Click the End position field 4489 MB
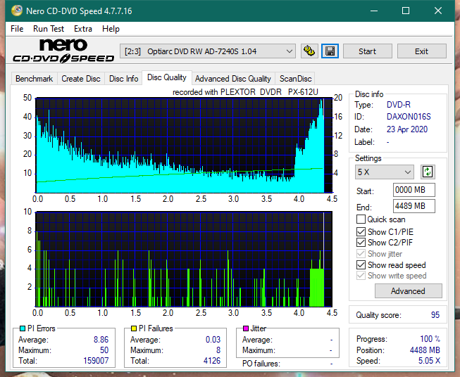 [414, 206]
